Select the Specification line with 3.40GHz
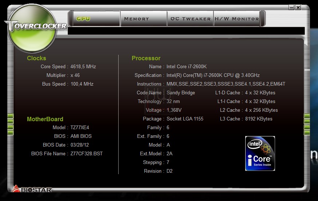Image resolution: width=318 pixels, height=201 pixels. [213, 75]
